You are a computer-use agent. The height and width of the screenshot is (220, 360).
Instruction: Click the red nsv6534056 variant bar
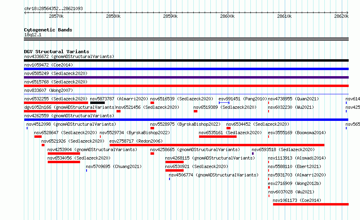point(64,162)
